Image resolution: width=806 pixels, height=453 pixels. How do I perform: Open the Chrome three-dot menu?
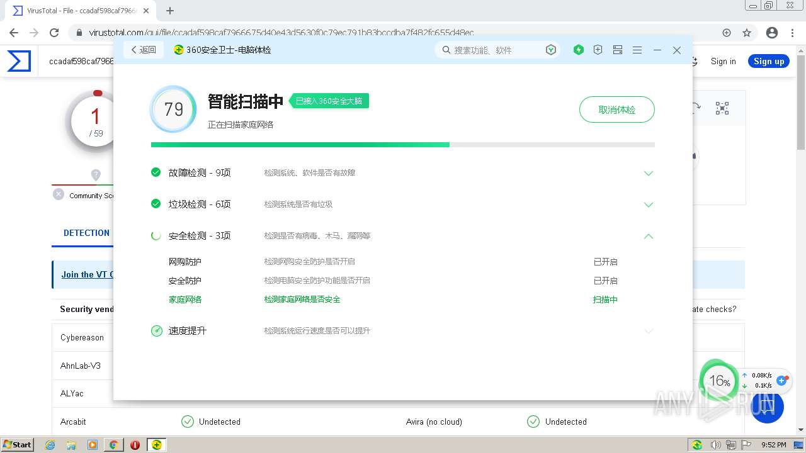click(793, 33)
